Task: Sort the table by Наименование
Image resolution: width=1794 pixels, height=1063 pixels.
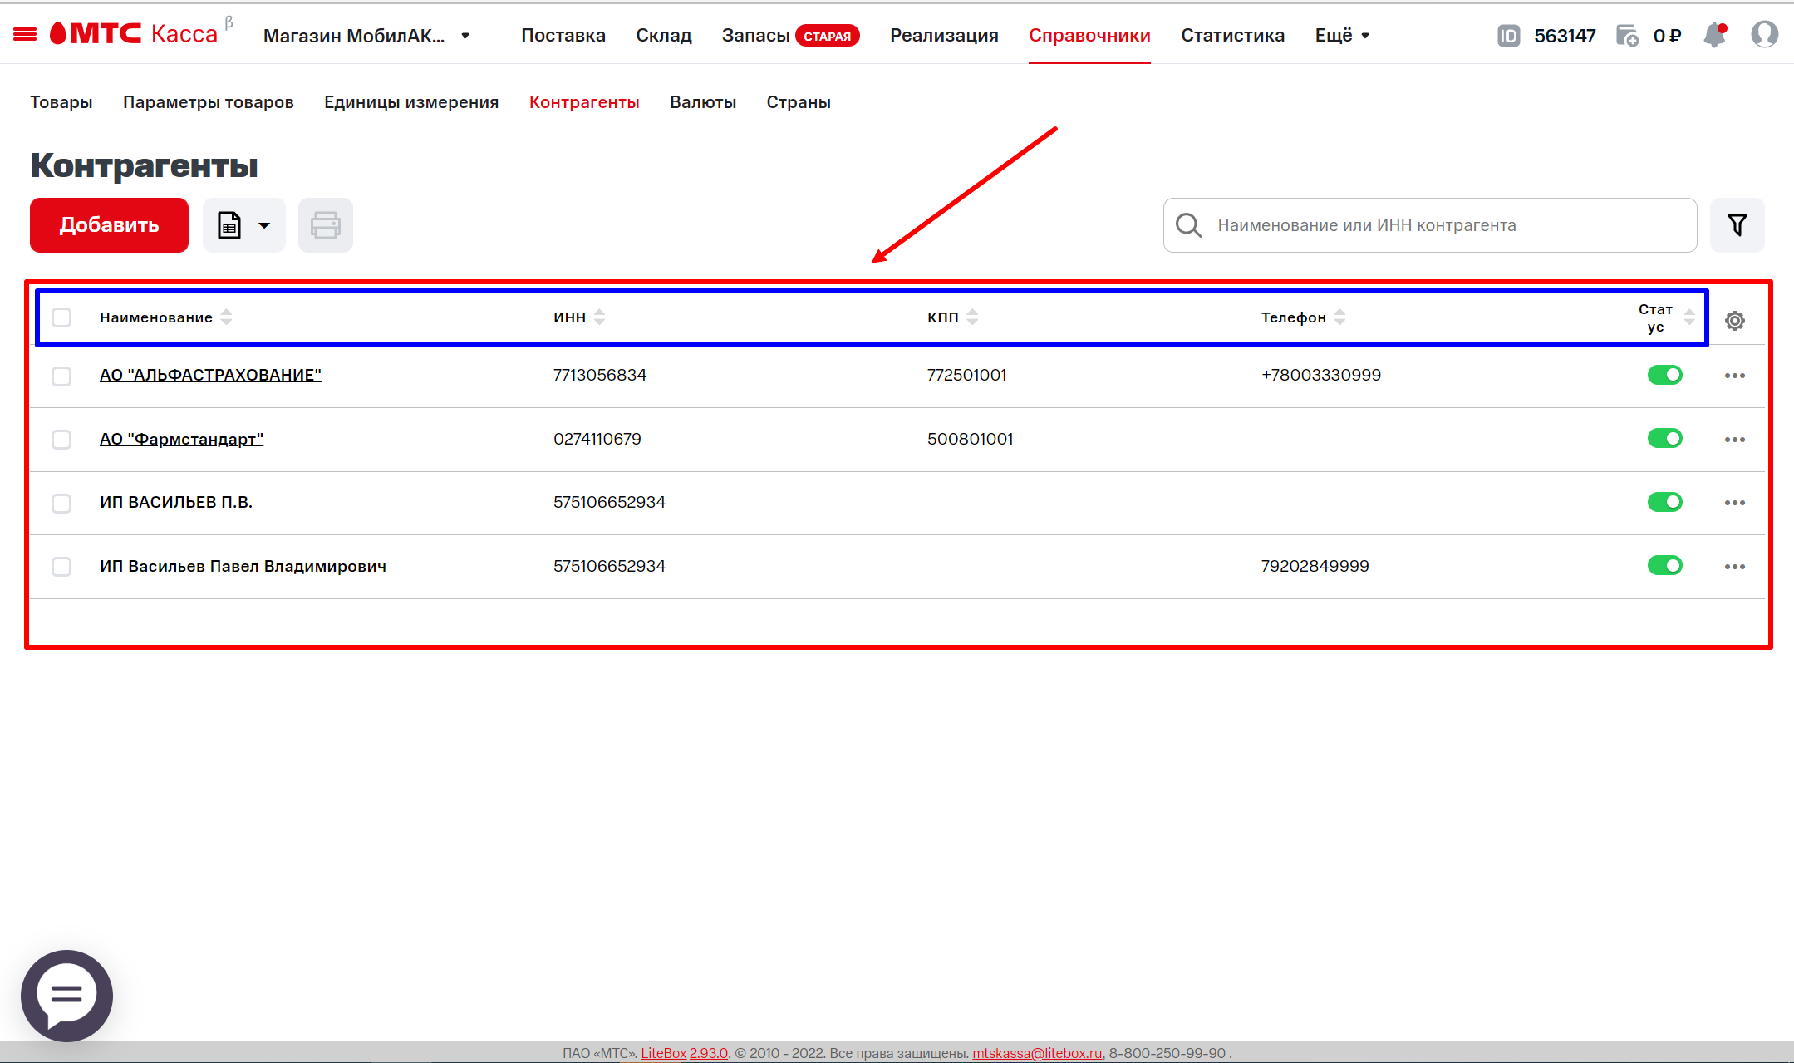Action: [x=226, y=317]
